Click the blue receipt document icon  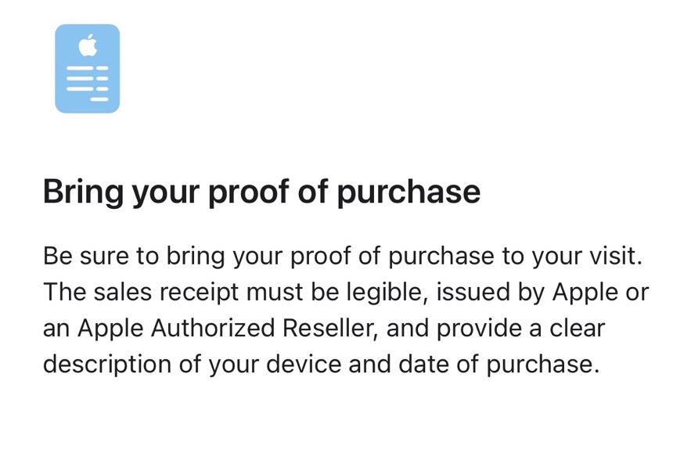(87, 69)
